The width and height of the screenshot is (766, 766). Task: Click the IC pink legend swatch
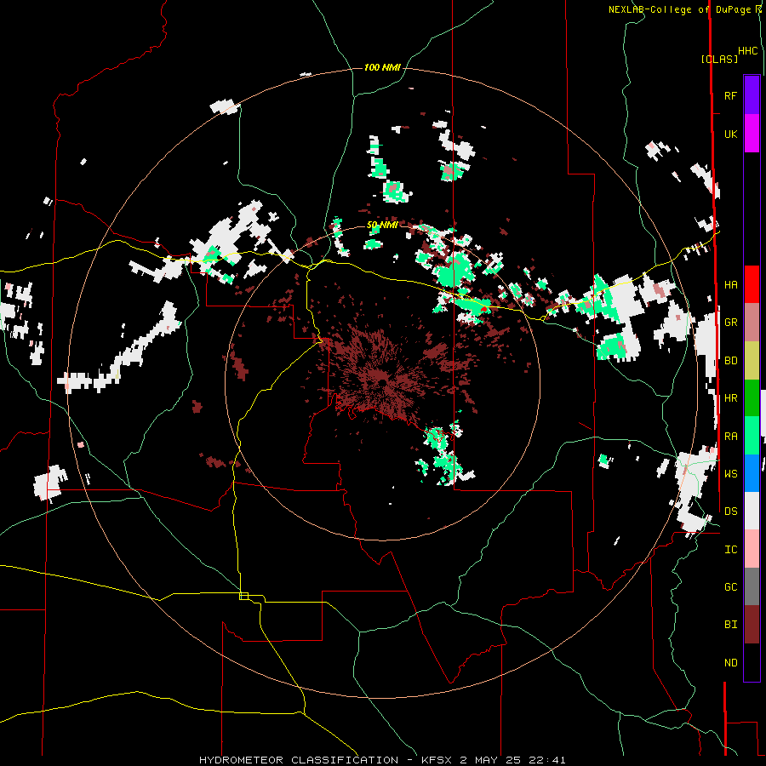click(752, 549)
